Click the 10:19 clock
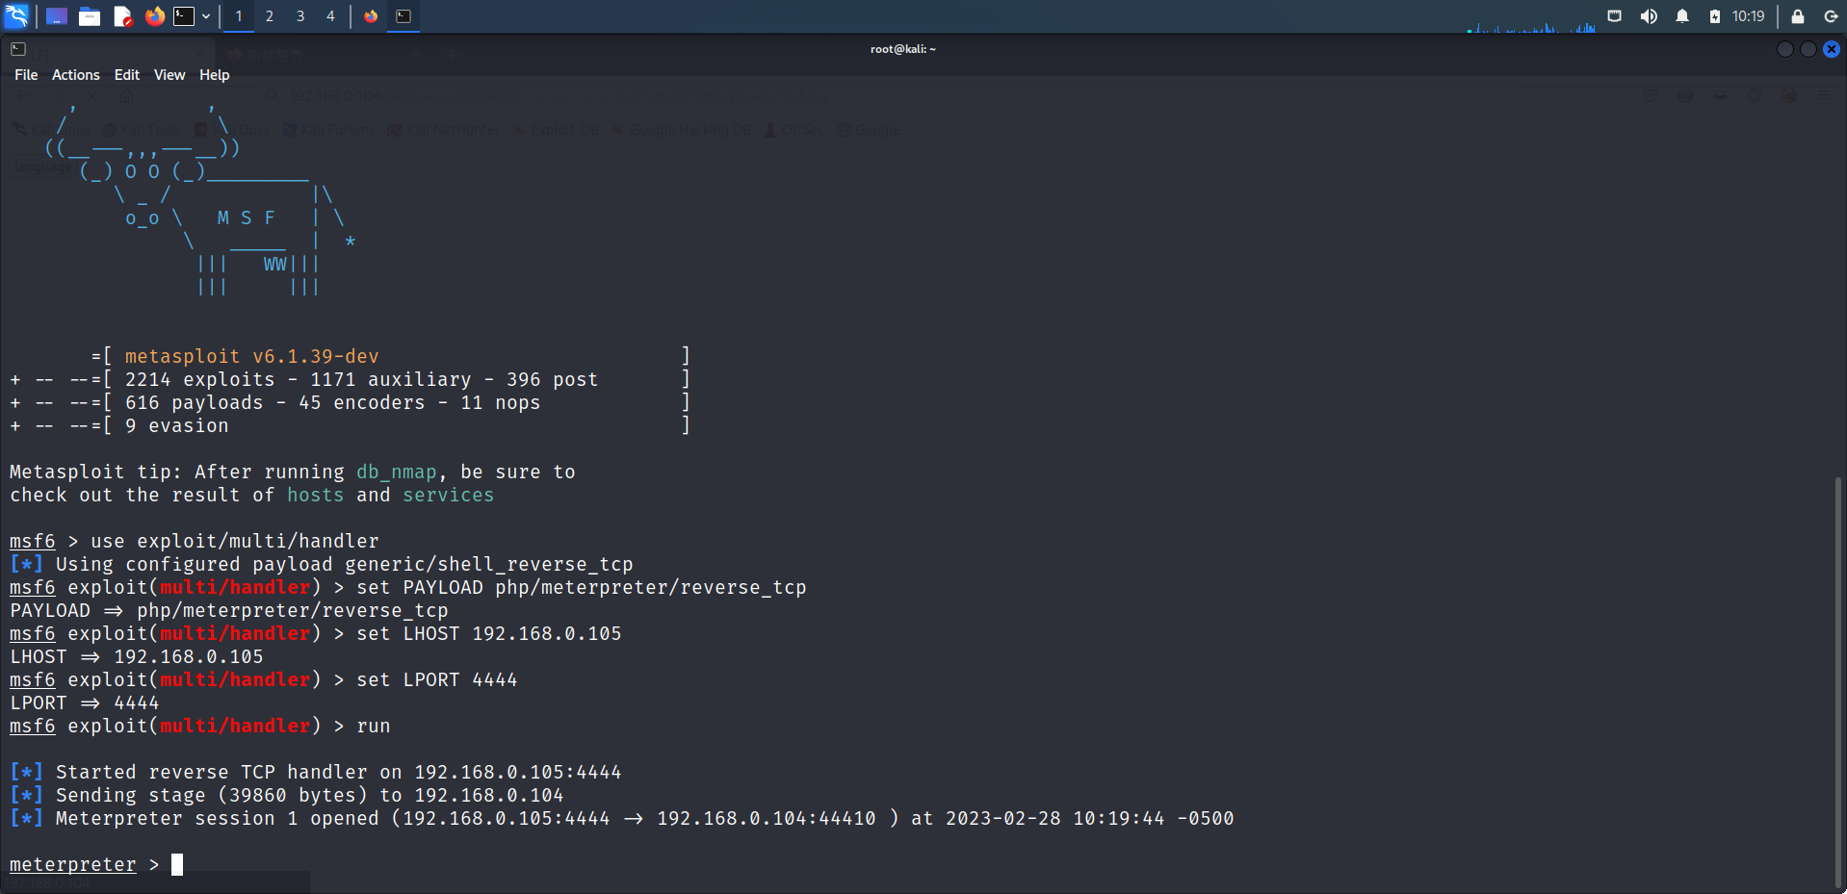 1748,16
